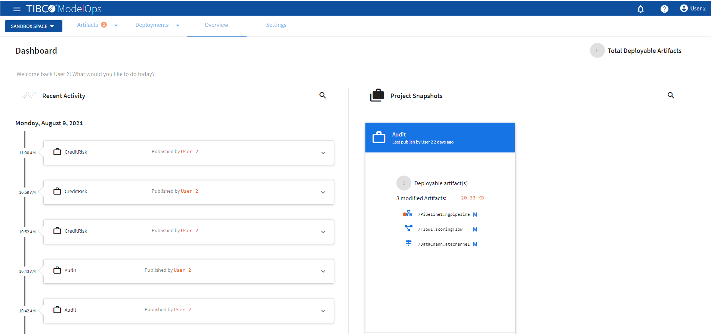Open the Settings tab
The width and height of the screenshot is (711, 334).
tap(276, 25)
